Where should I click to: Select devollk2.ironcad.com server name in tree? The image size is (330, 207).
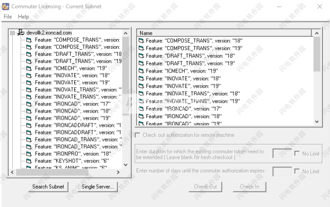pyautogui.click(x=49, y=32)
